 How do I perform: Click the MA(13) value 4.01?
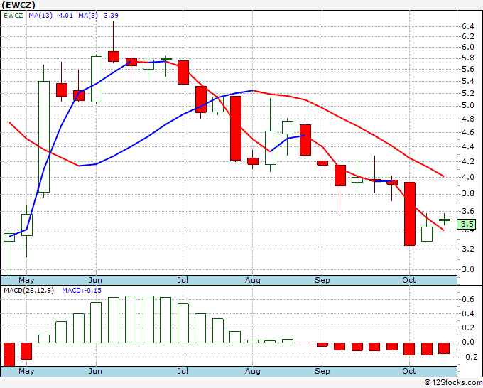65,16
